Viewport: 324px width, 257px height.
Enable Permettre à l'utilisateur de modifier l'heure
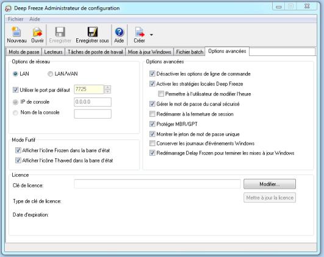tap(161, 94)
